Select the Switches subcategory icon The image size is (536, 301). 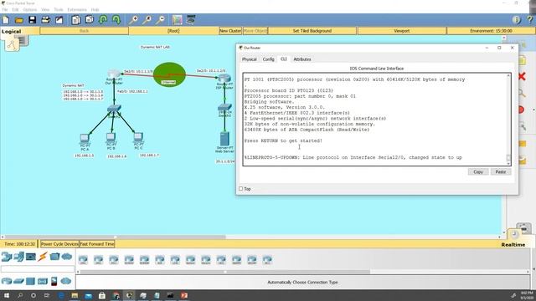coord(18,281)
